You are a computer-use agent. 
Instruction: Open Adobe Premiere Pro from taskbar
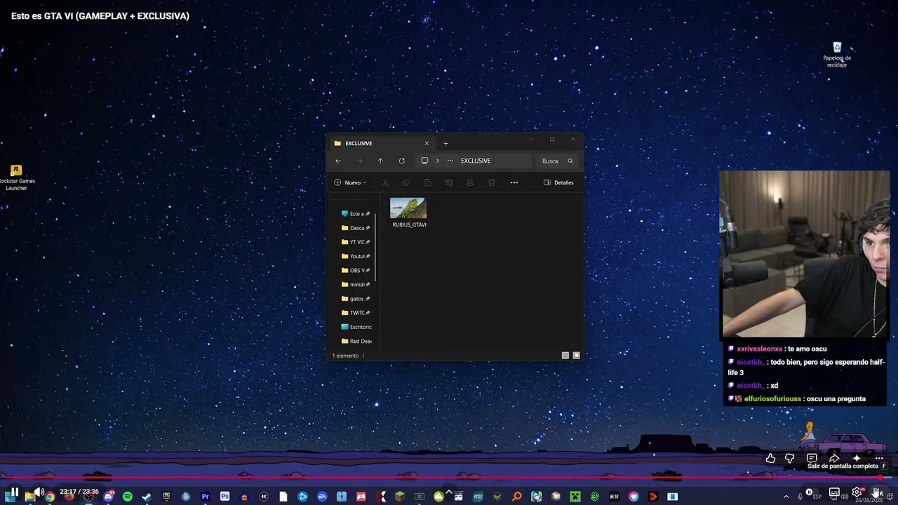206,497
